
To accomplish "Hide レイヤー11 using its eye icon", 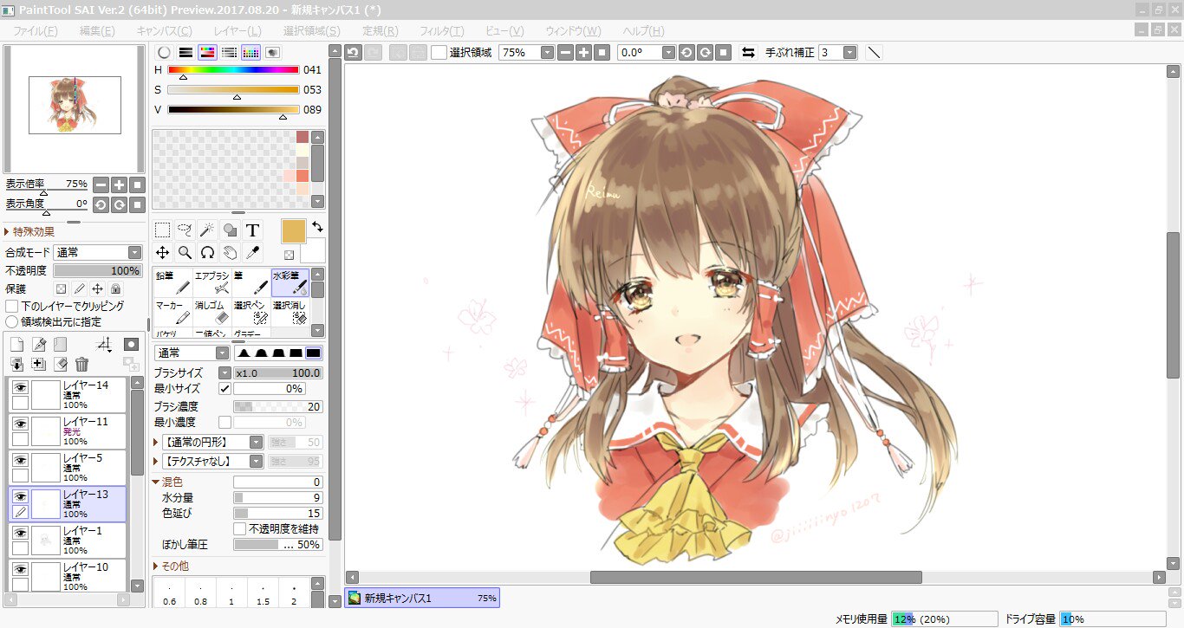I will click(20, 424).
